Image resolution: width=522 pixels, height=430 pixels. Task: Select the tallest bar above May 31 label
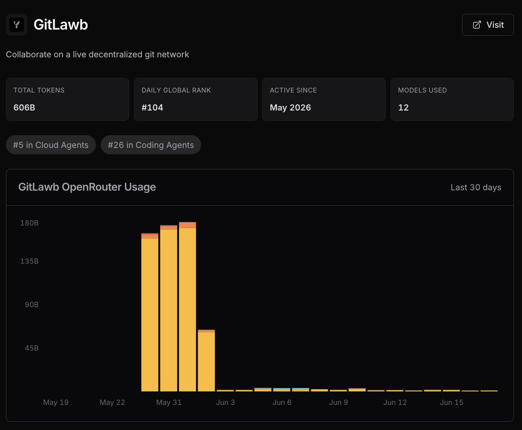point(187,307)
